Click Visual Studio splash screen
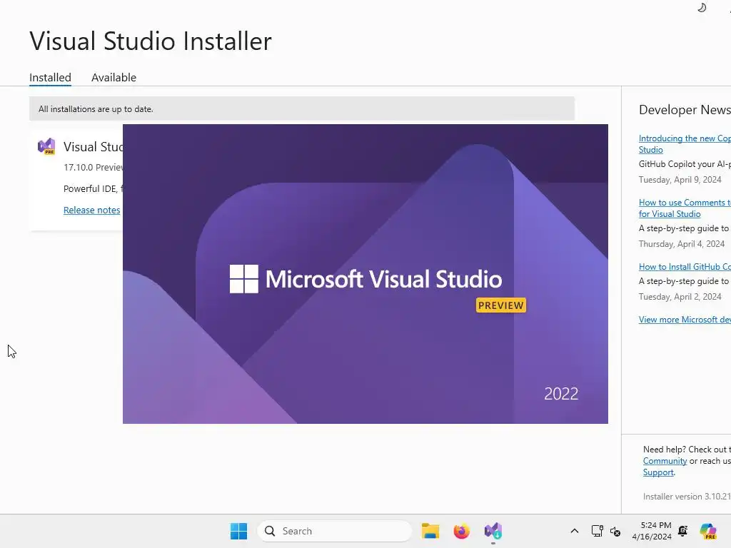This screenshot has height=548, width=731. pos(365,274)
